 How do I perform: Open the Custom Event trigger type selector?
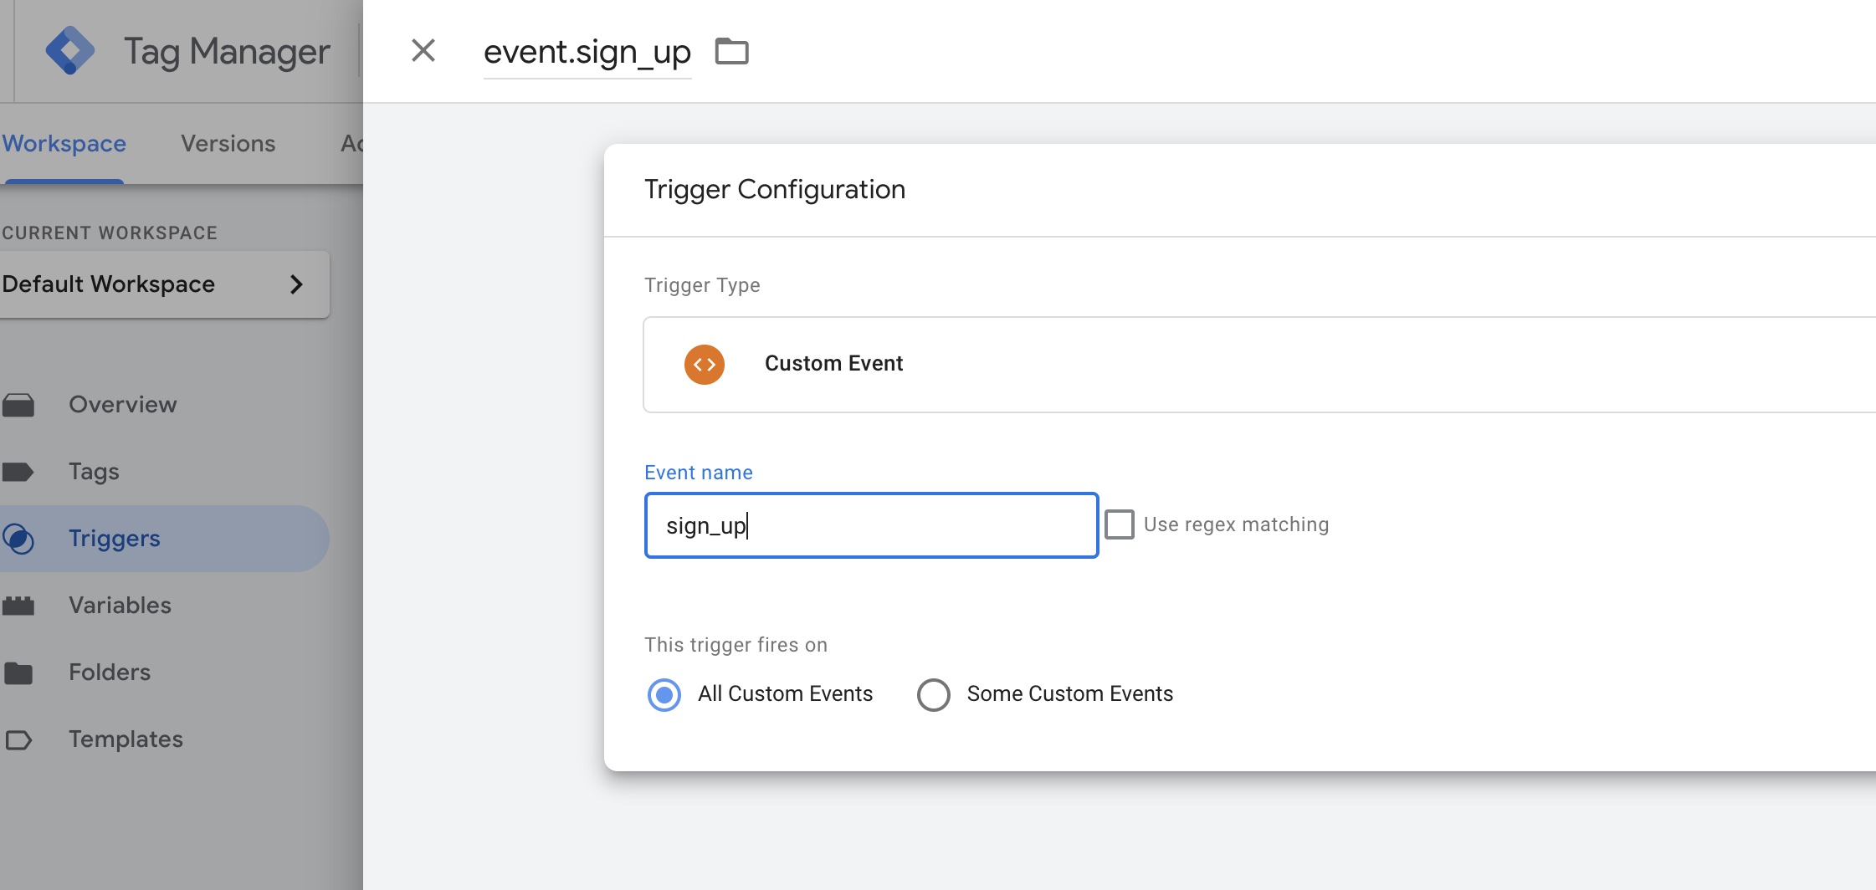tap(1255, 365)
